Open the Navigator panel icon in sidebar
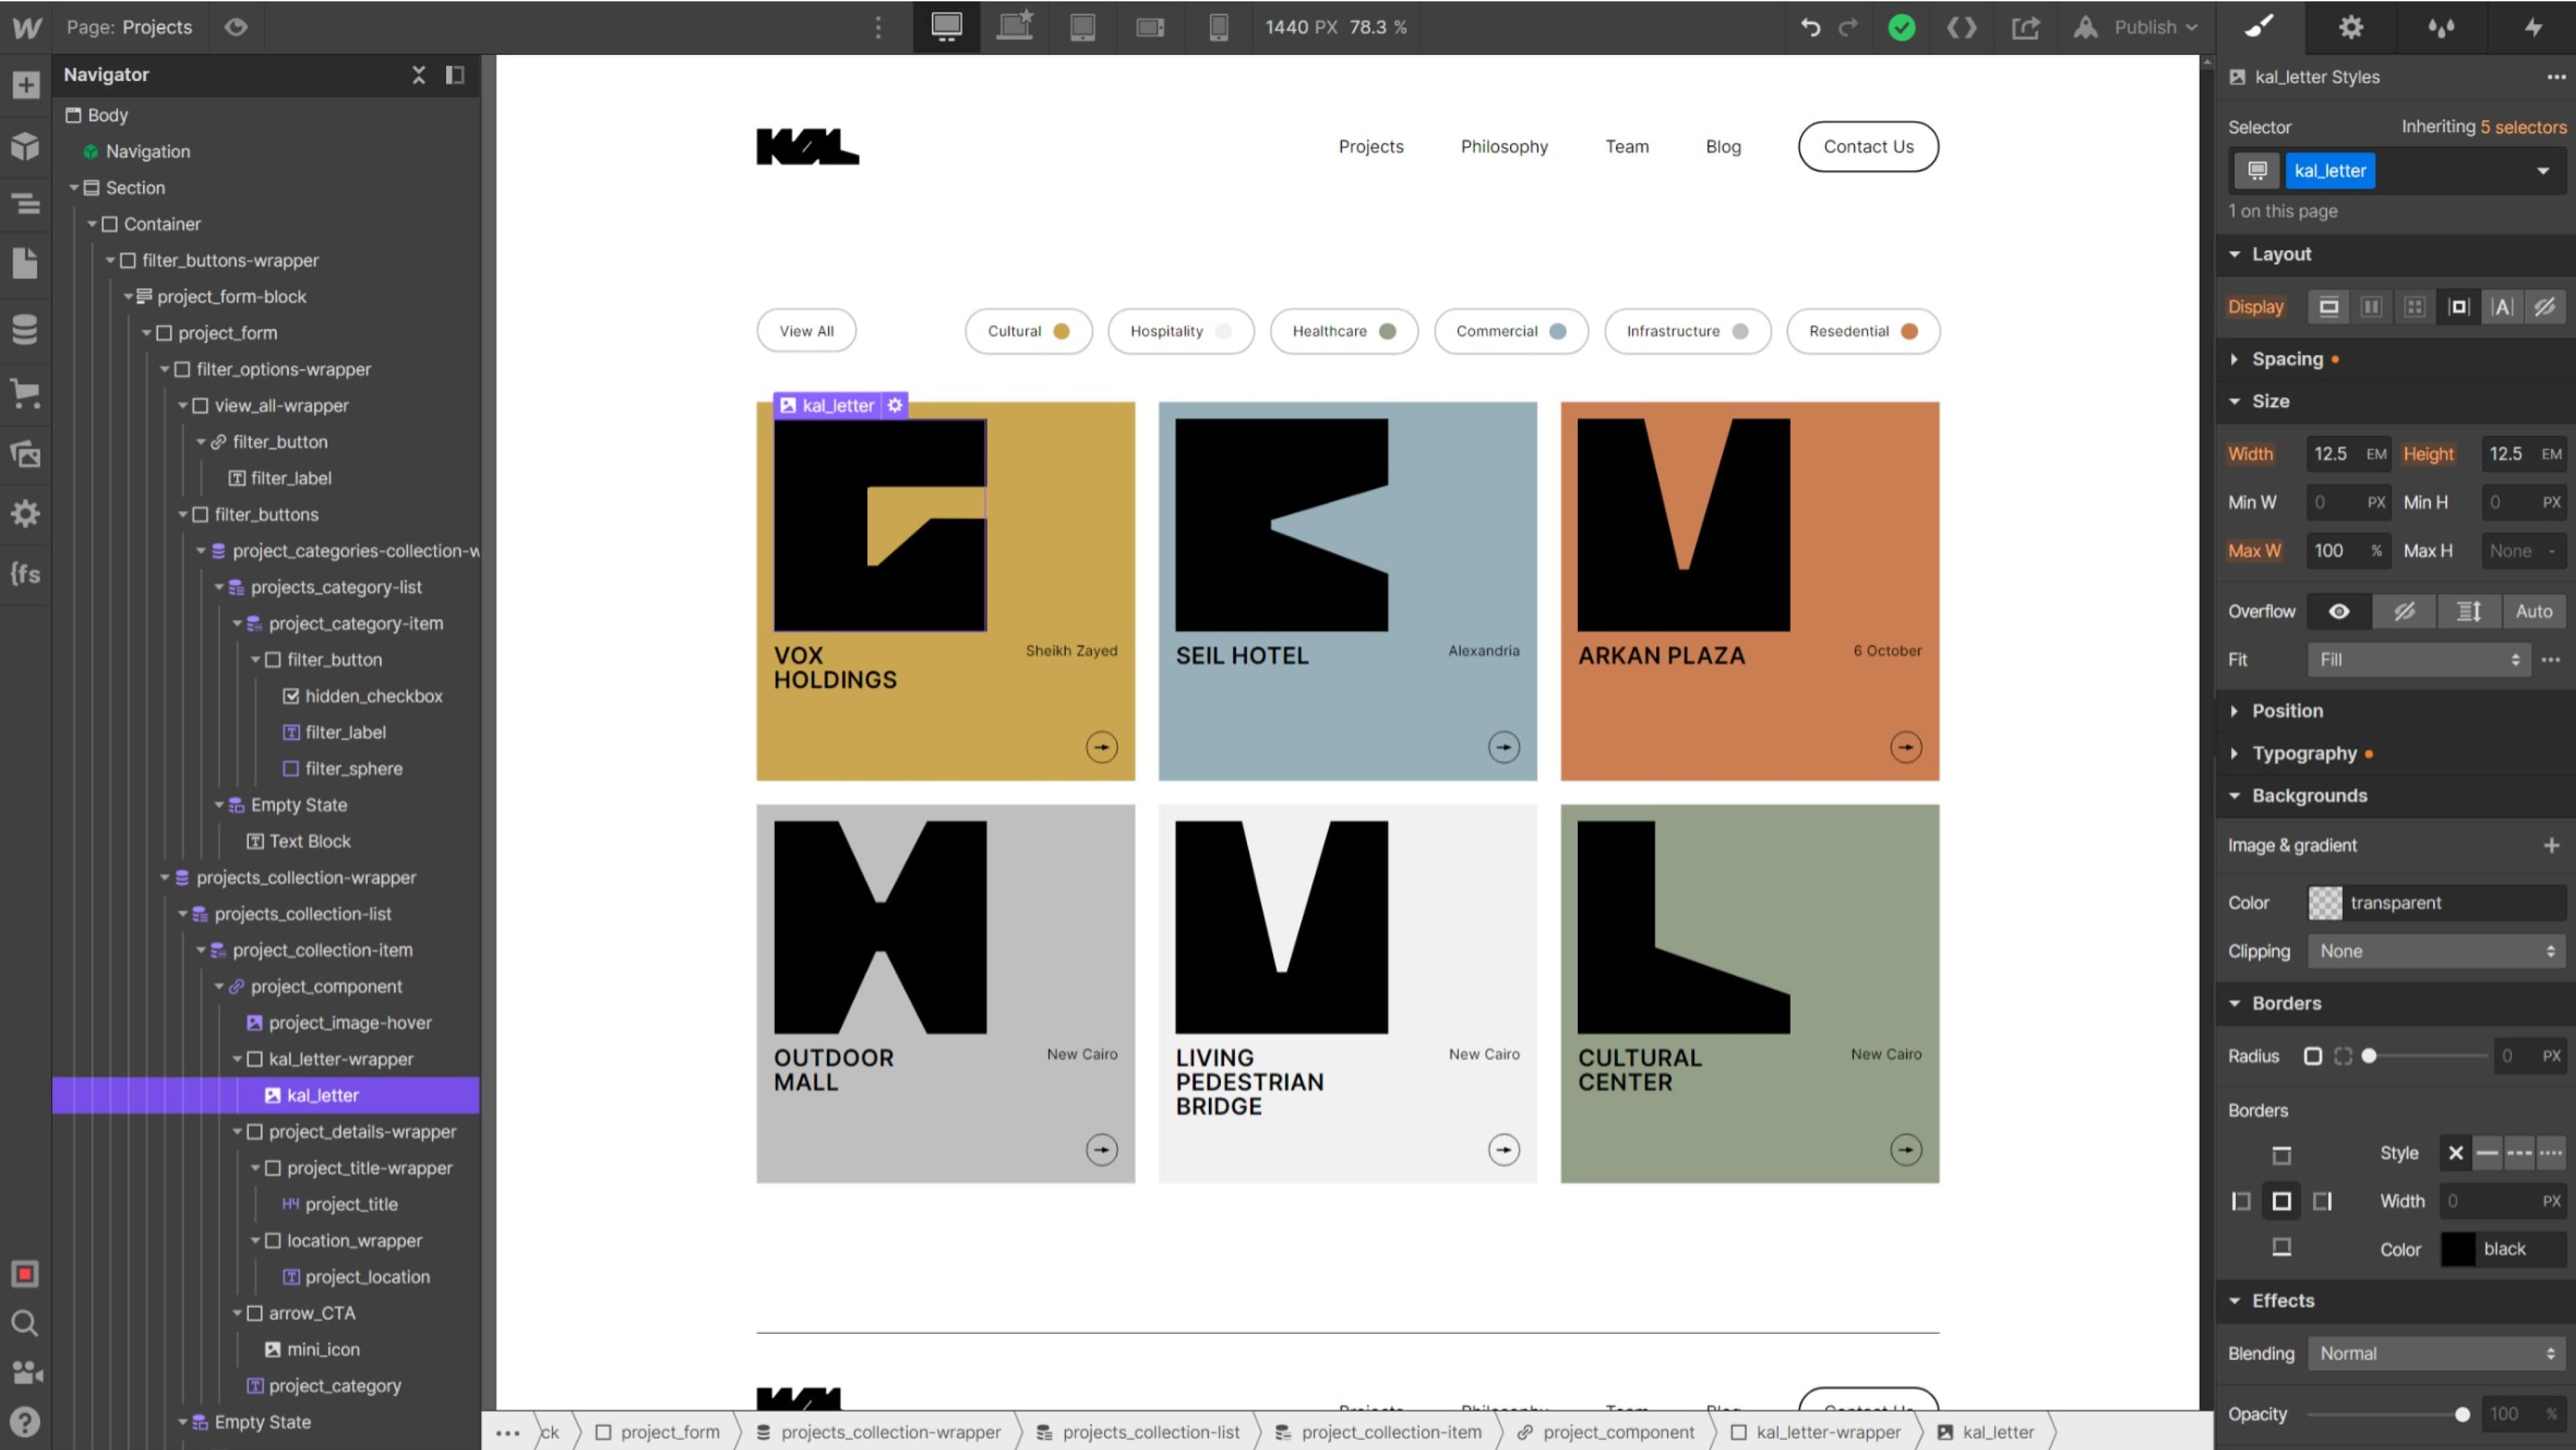 [x=26, y=204]
